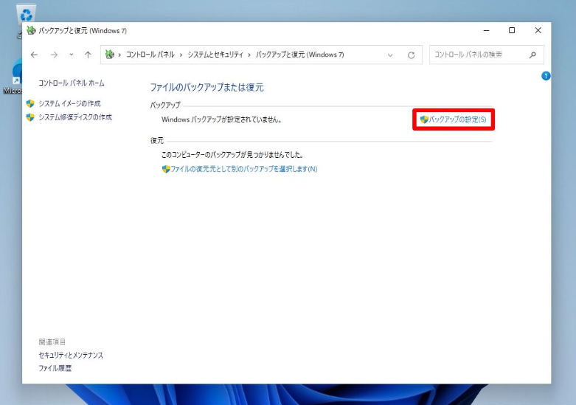Select システムとセキュリティ breadcrumb

[215, 55]
